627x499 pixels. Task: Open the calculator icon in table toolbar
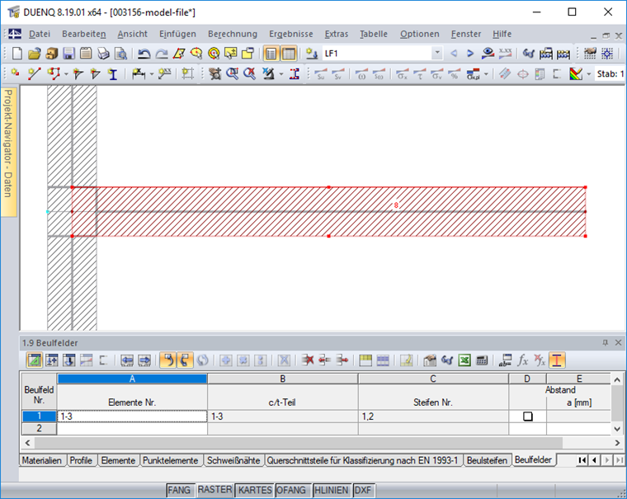tap(482, 360)
